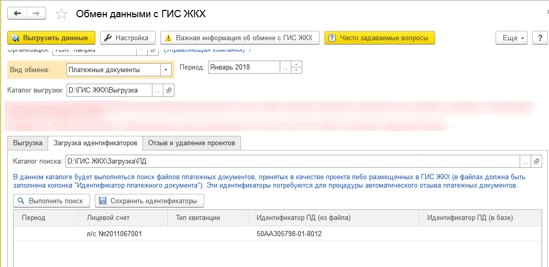549x267 pixels.
Task: Switch to Загрузка идентификаторов tab
Action: pyautogui.click(x=95, y=143)
